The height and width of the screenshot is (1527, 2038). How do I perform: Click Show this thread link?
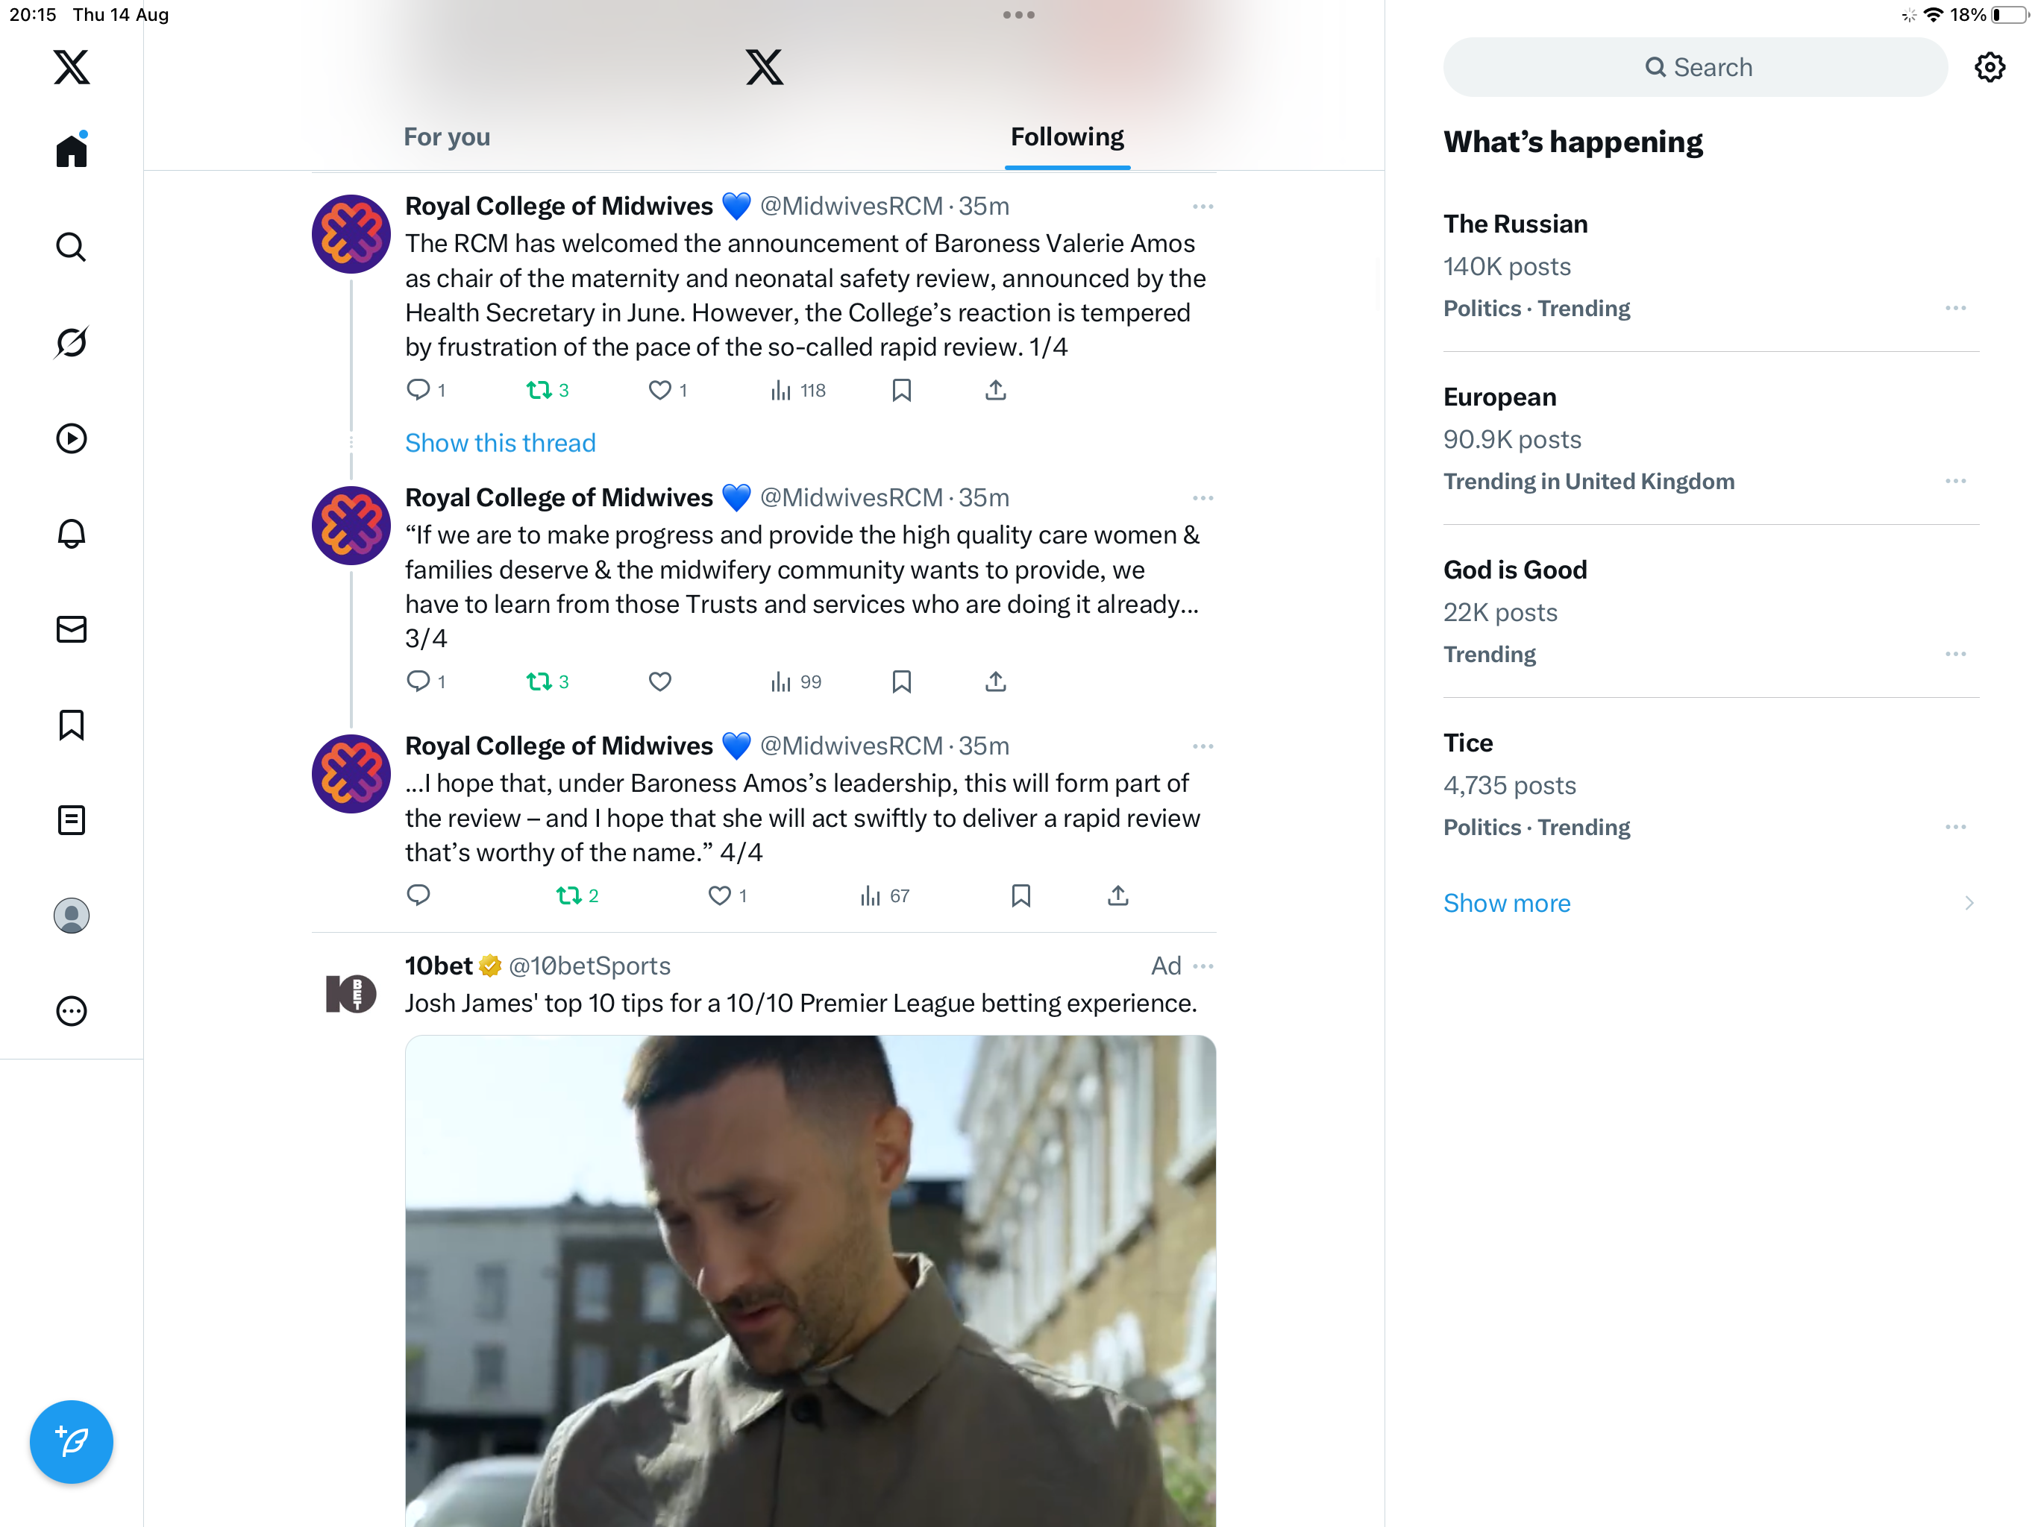(501, 443)
